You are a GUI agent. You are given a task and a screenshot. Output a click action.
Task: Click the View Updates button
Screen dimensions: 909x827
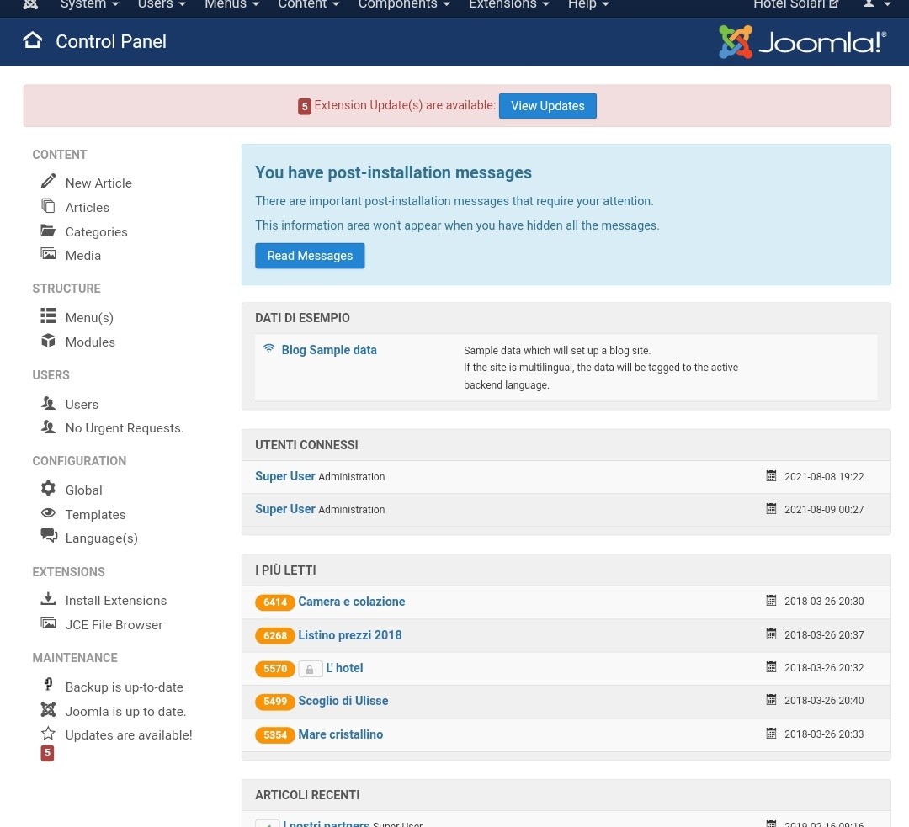[x=547, y=105]
